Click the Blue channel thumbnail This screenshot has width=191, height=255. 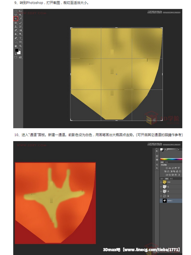165,196
